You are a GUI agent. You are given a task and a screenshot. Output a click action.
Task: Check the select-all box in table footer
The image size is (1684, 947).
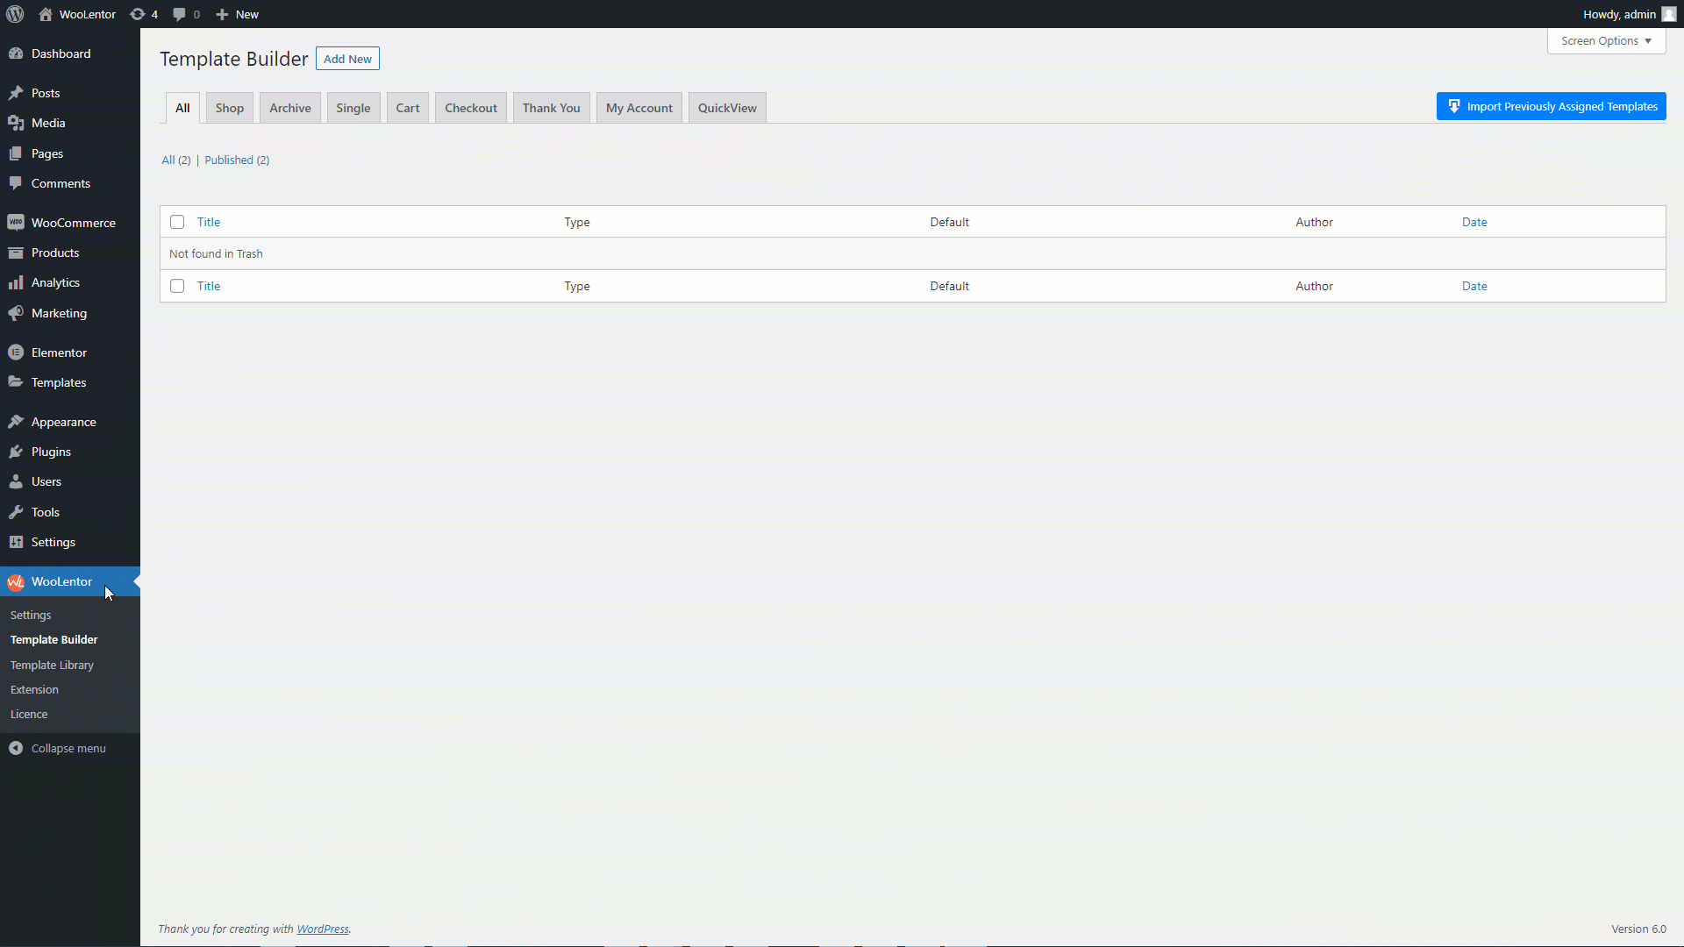[177, 286]
